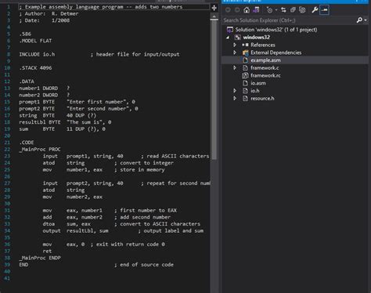Expand the External Dependencies node
Image resolution: width=371 pixels, height=293 pixels.
(x=235, y=52)
